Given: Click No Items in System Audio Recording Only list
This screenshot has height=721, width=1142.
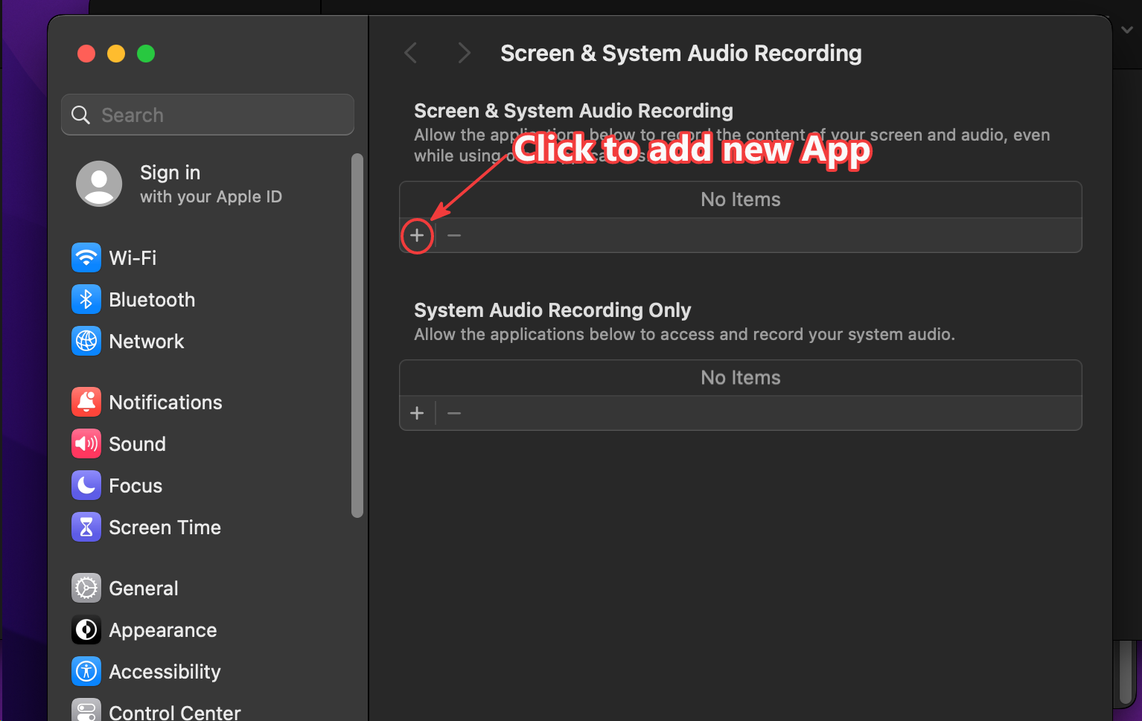Looking at the screenshot, I should (741, 378).
